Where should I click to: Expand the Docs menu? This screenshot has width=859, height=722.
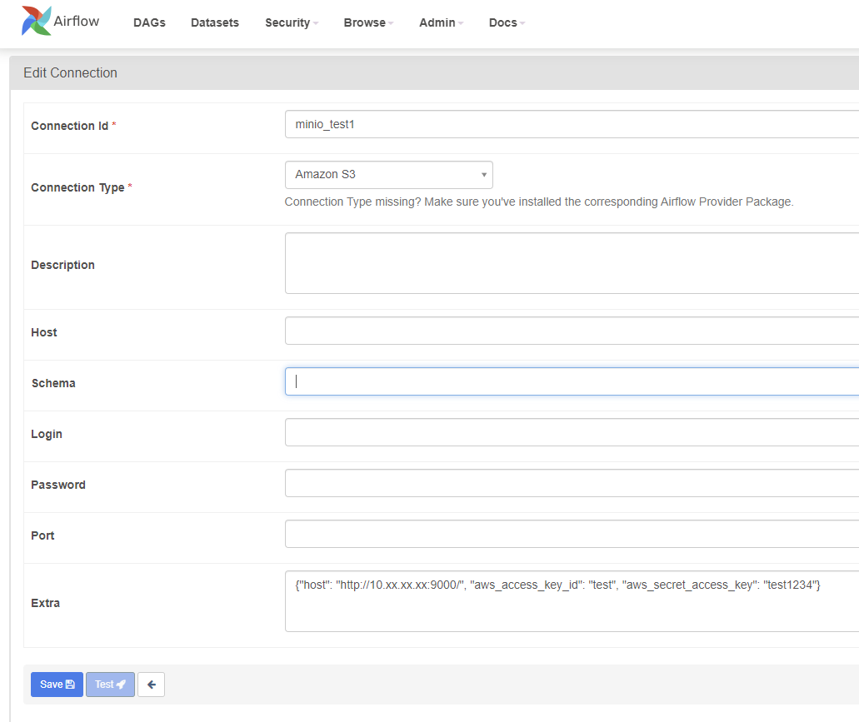coord(507,22)
